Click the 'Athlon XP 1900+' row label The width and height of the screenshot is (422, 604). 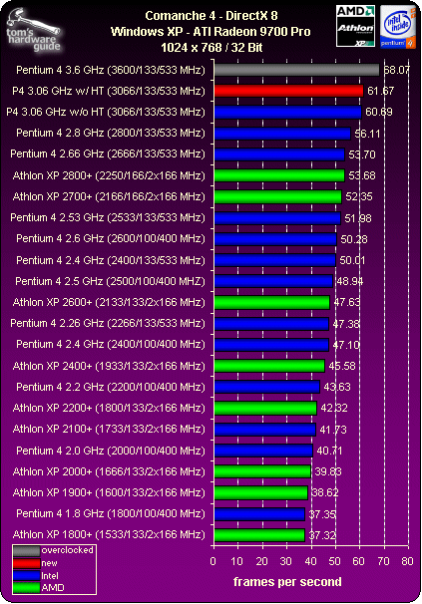pos(109,492)
